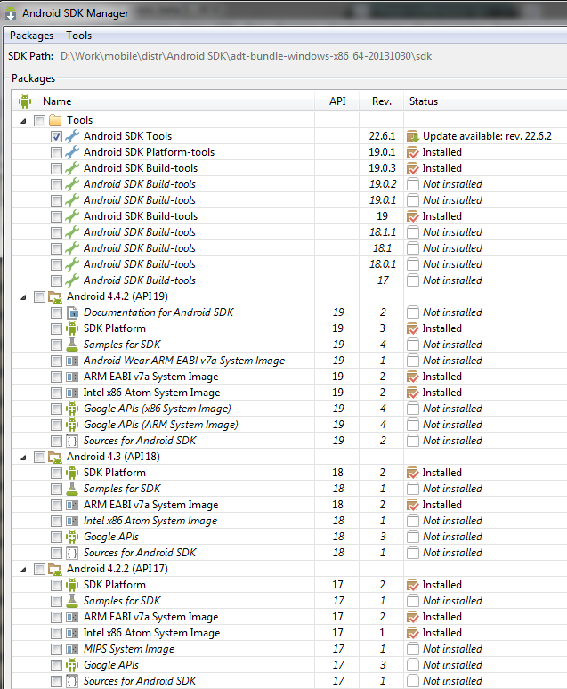
Task: Select the API 17 Intel x86 Atom System Image row
Action: [x=289, y=633]
